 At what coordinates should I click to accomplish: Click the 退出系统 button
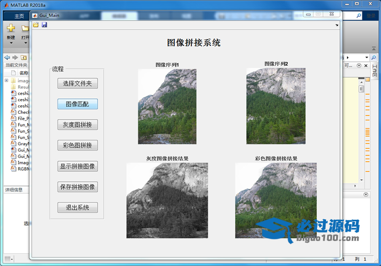[x=77, y=207]
